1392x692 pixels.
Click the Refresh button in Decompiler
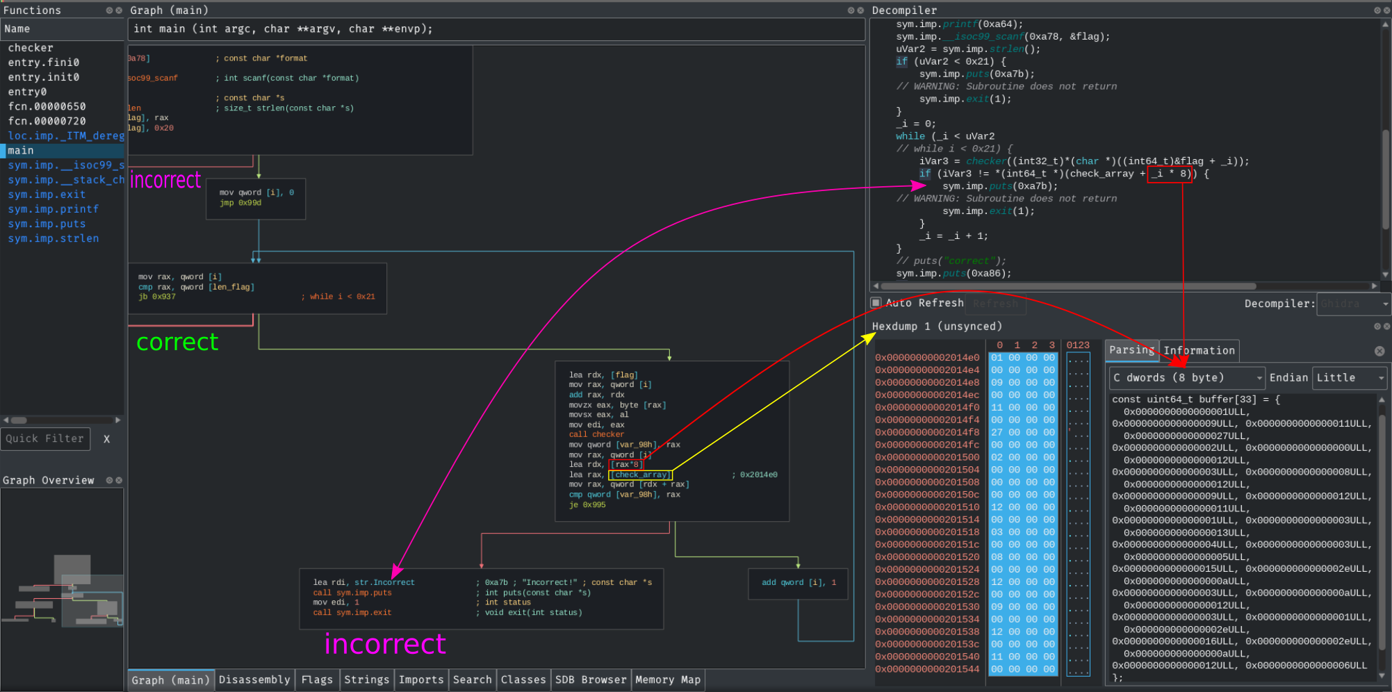(995, 304)
